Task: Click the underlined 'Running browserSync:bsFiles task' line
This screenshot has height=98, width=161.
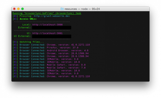Action: tap(47, 13)
